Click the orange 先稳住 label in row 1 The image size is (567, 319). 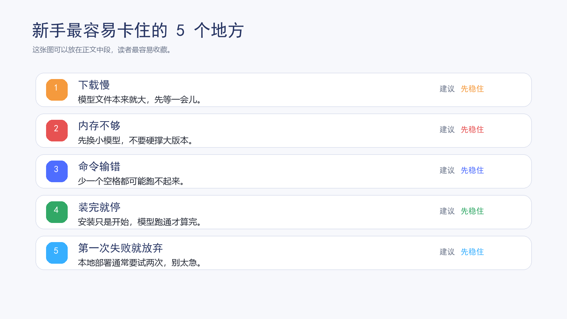pyautogui.click(x=472, y=89)
